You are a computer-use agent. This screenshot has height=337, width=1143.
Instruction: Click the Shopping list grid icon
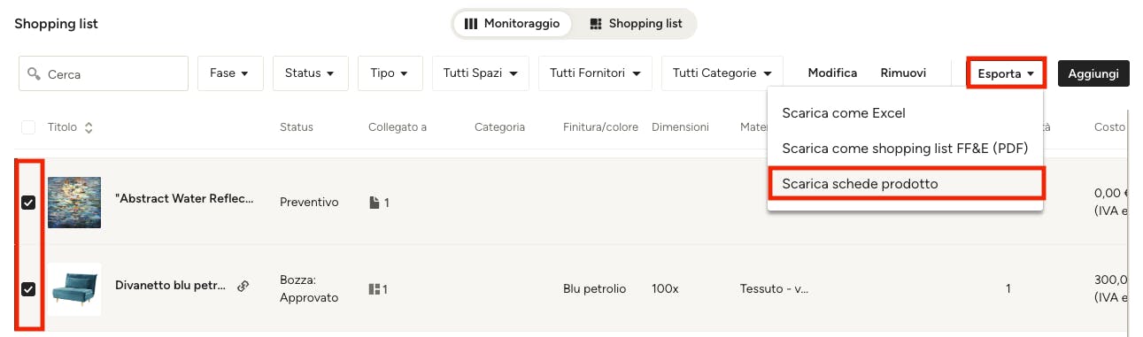click(x=596, y=24)
